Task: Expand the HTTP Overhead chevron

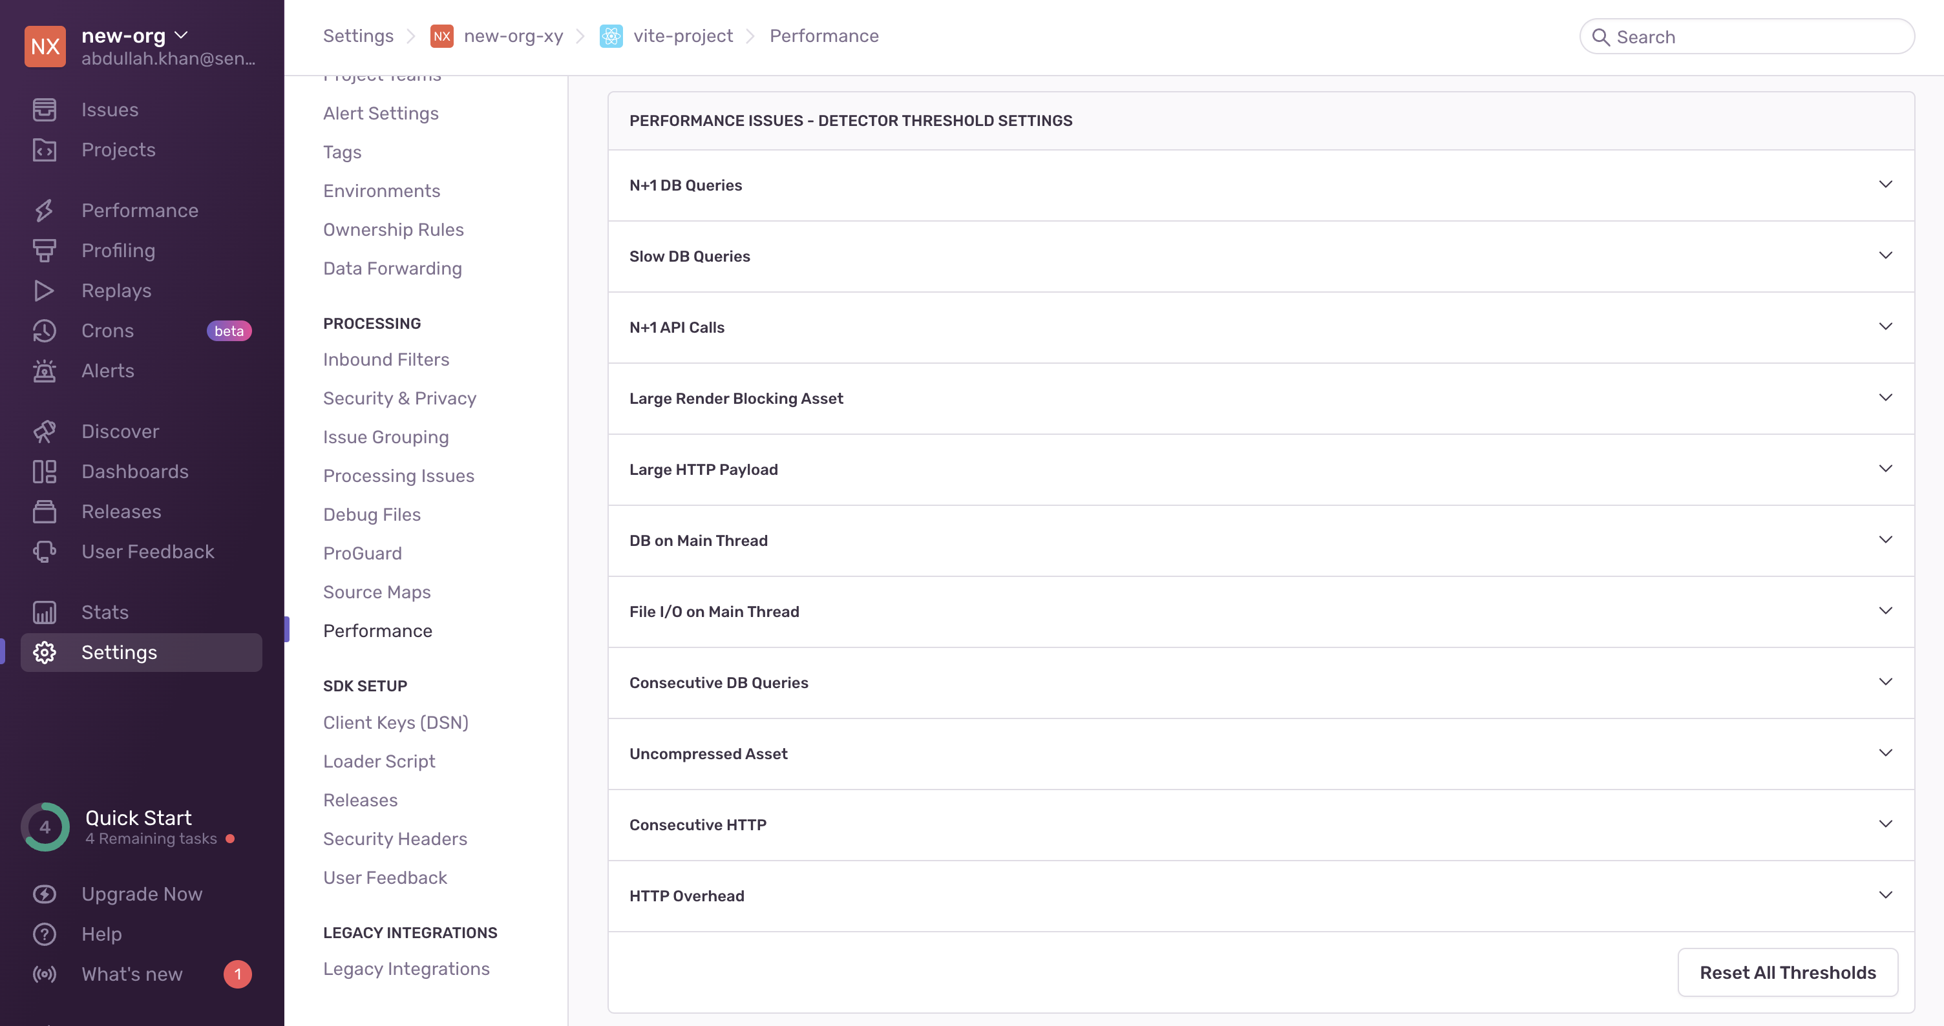Action: pyautogui.click(x=1885, y=895)
